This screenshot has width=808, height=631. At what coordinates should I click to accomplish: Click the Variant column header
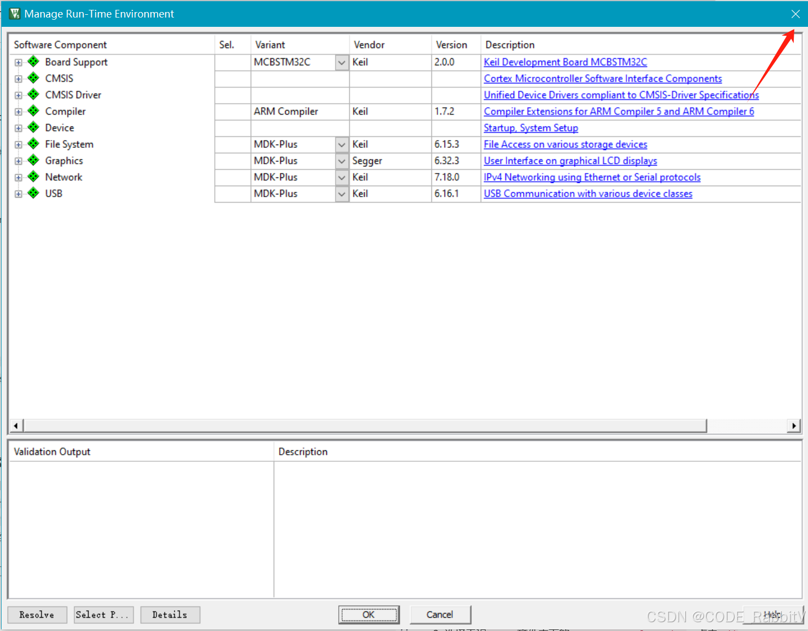[300, 45]
